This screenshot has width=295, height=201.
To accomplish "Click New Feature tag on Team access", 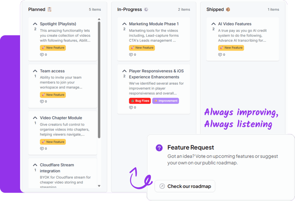I will [53, 95].
